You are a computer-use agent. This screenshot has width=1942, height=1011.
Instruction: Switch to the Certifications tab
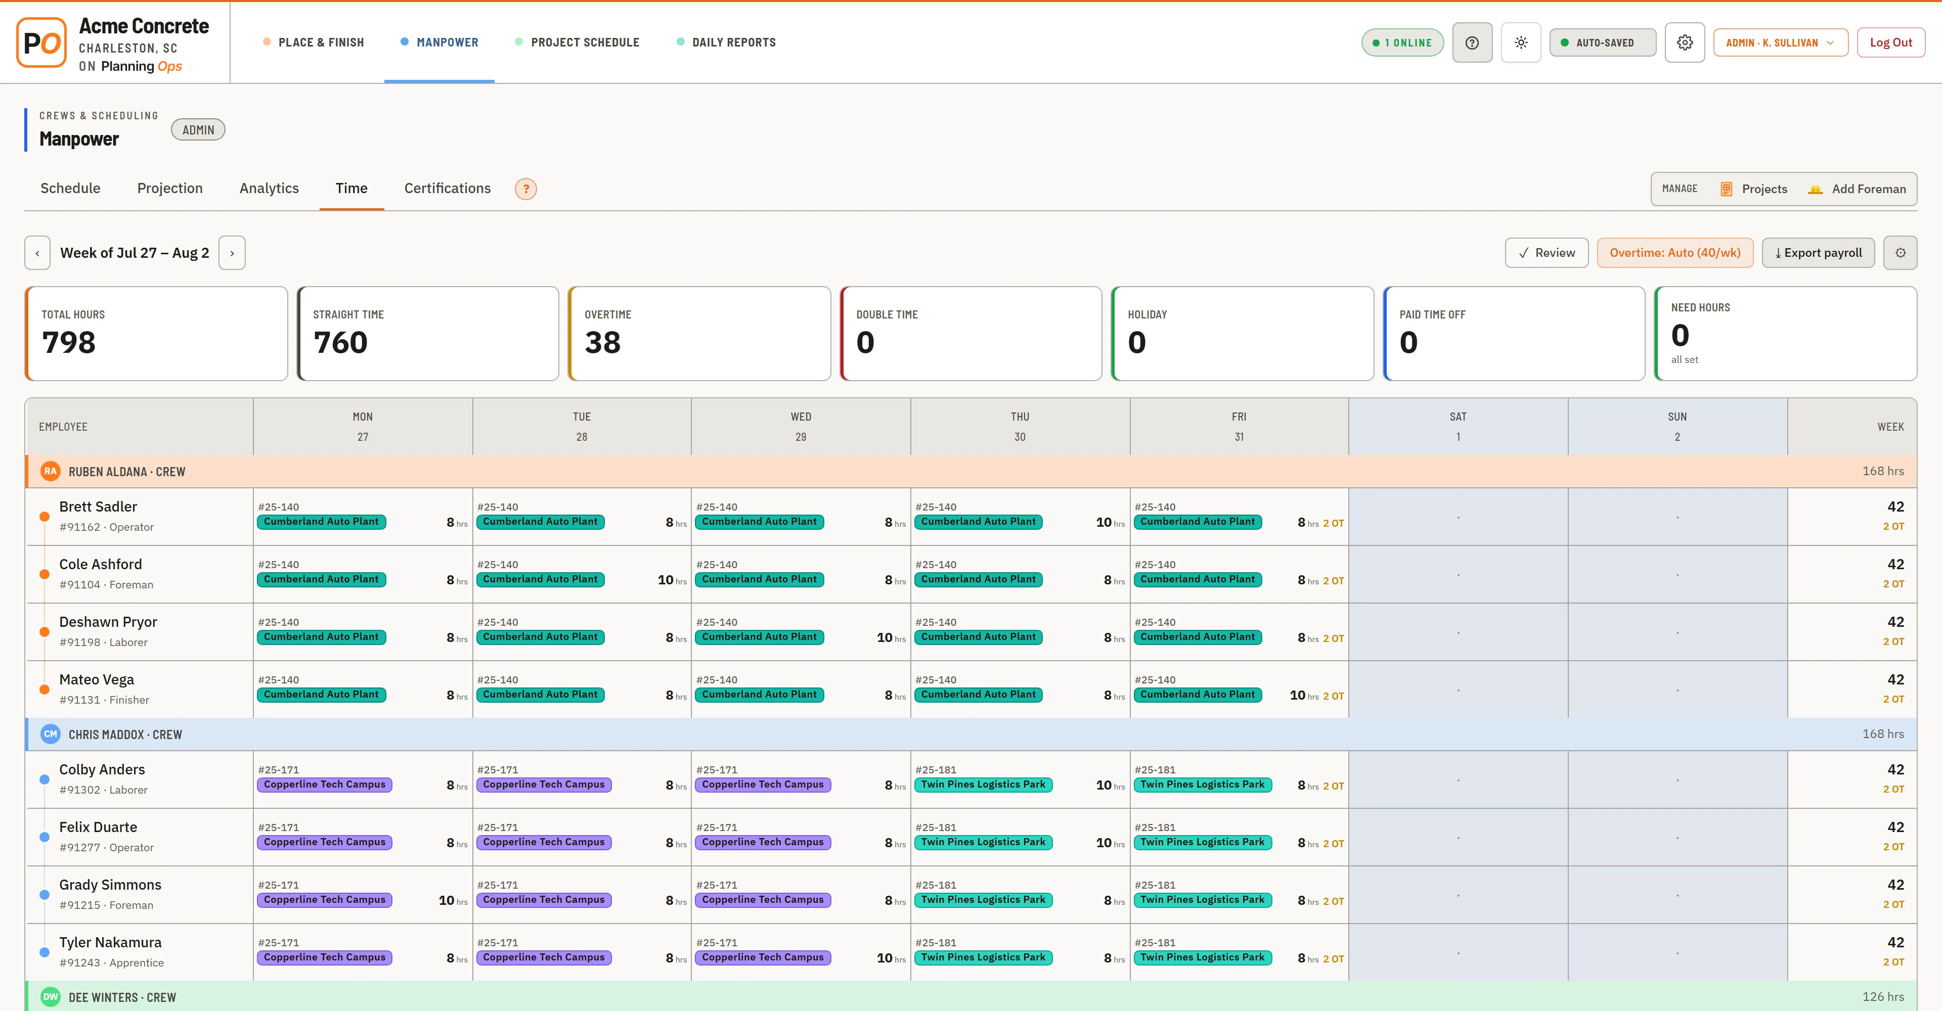pyautogui.click(x=447, y=189)
